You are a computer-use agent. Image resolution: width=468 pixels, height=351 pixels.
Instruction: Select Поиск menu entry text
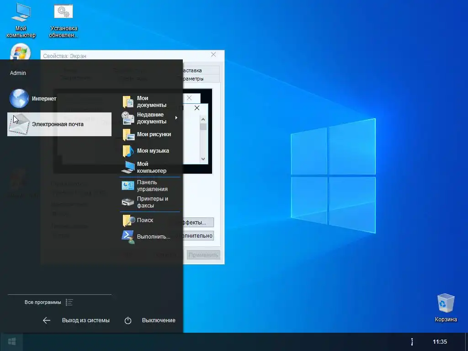(145, 220)
